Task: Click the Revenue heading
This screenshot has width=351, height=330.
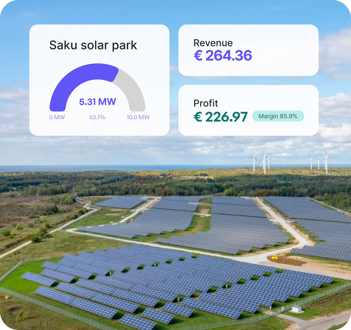Action: pyautogui.click(x=213, y=43)
